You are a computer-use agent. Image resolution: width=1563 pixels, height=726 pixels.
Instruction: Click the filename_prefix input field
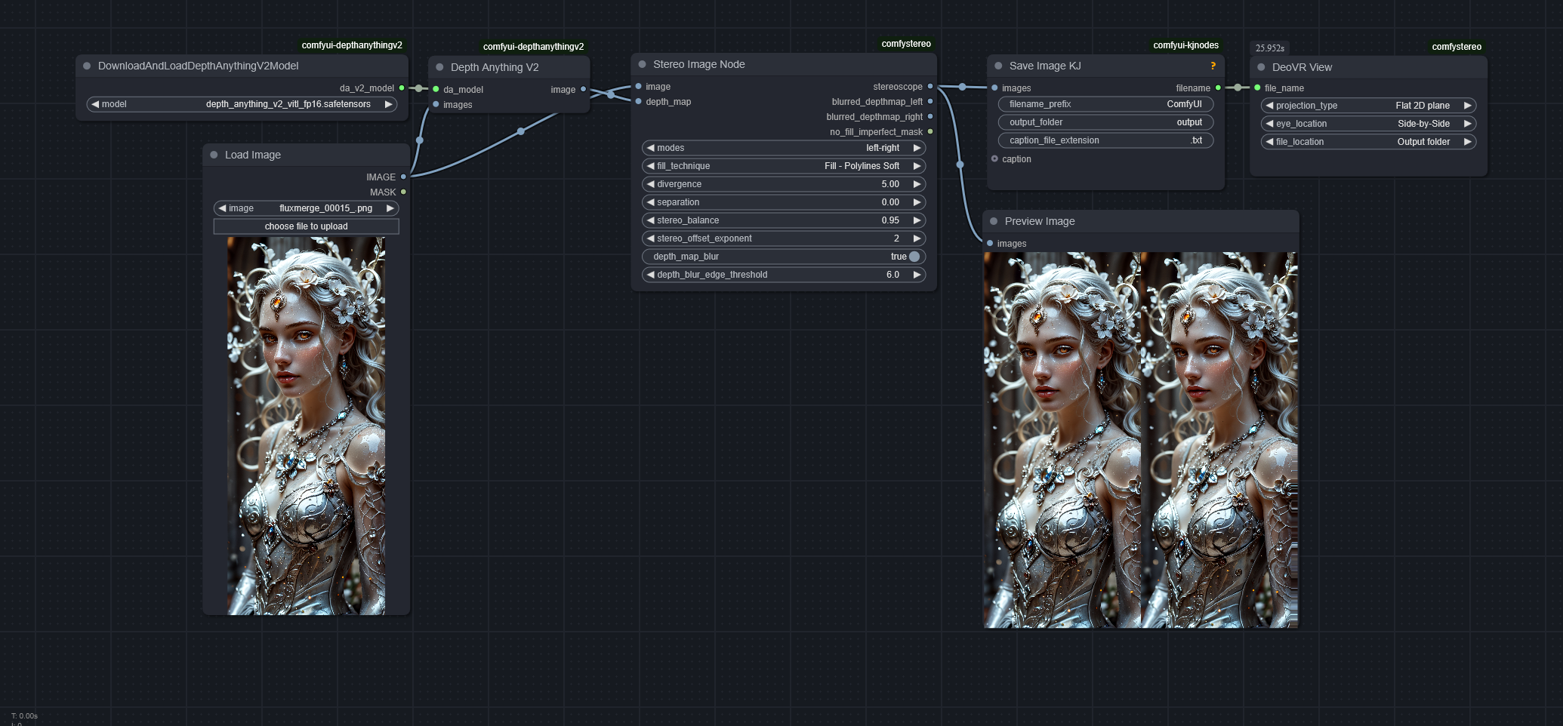pos(1105,104)
